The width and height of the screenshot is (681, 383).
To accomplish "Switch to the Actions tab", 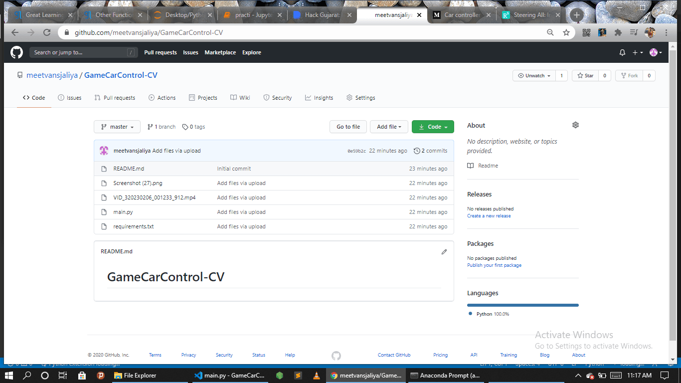I will click(x=162, y=98).
